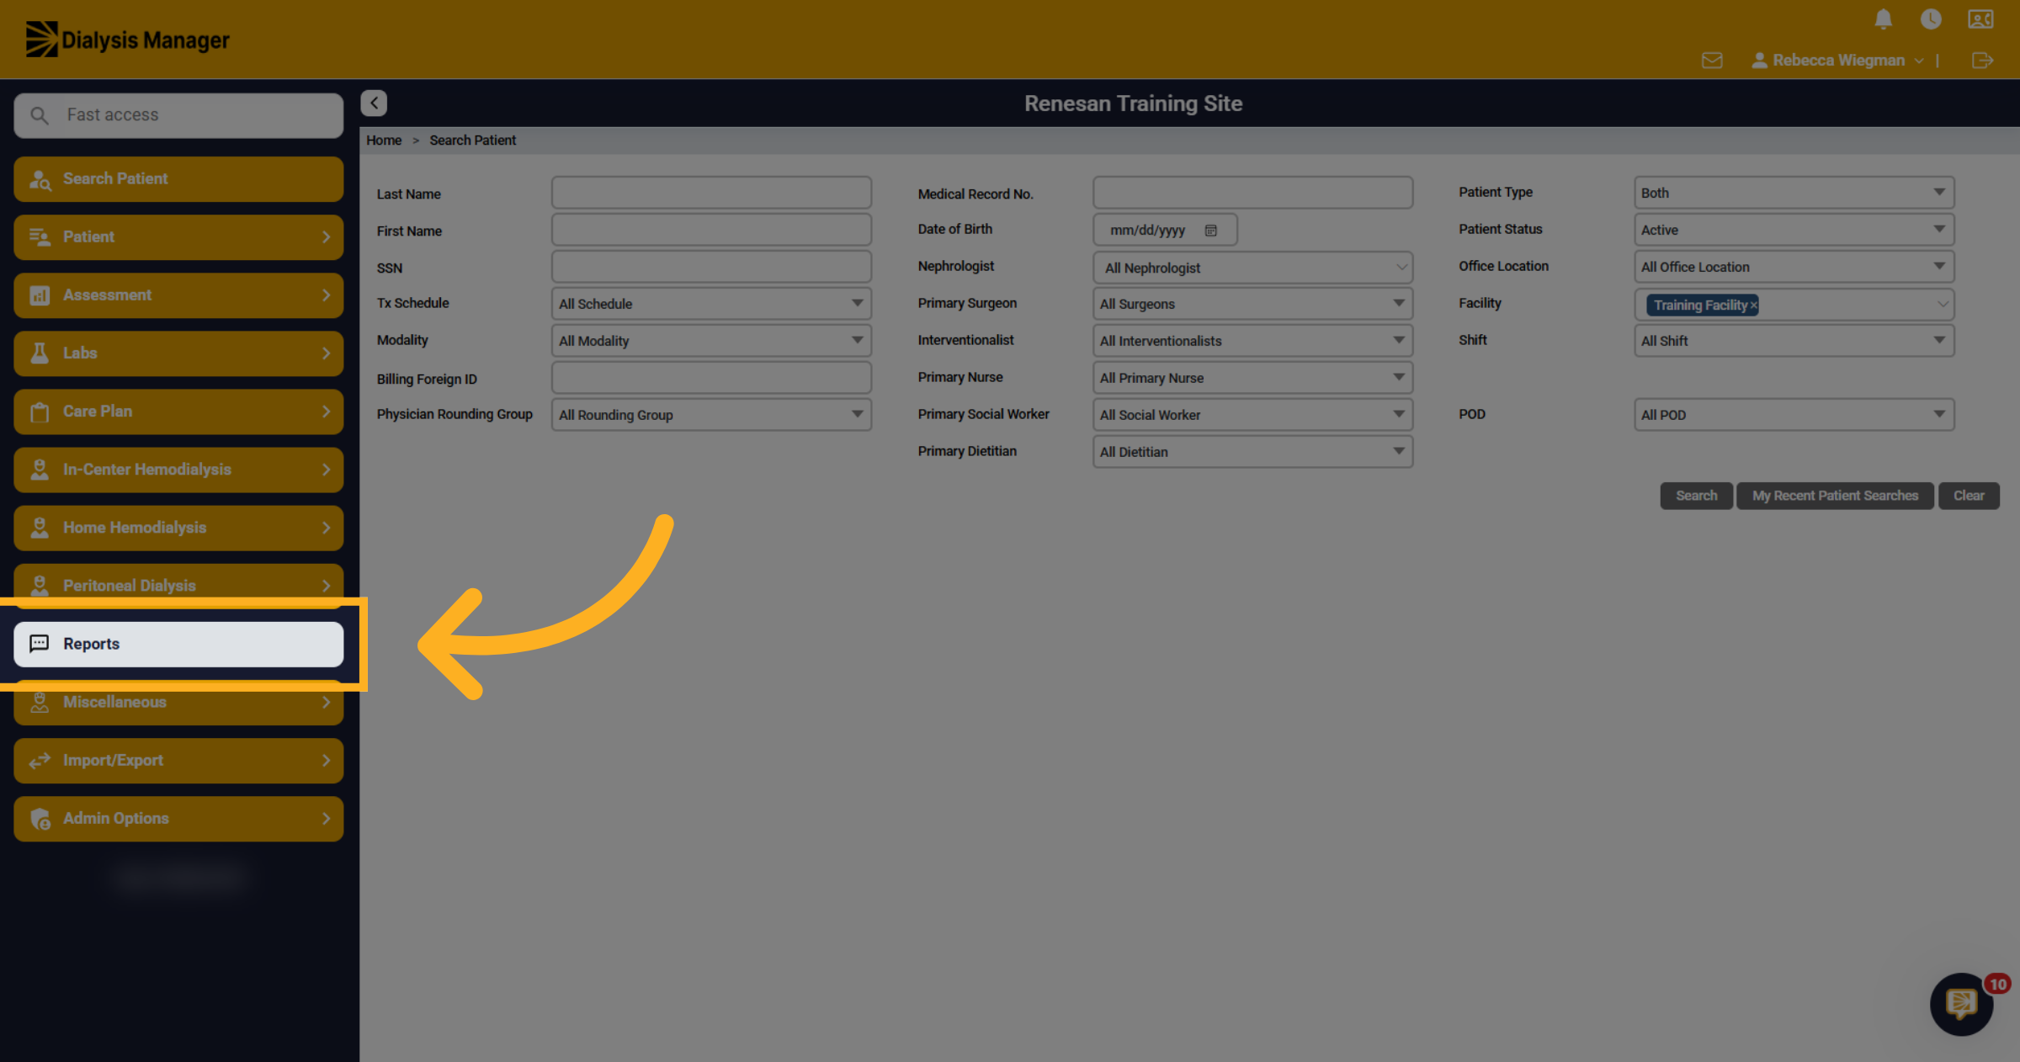Click the Search button
The width and height of the screenshot is (2020, 1062).
click(1696, 496)
